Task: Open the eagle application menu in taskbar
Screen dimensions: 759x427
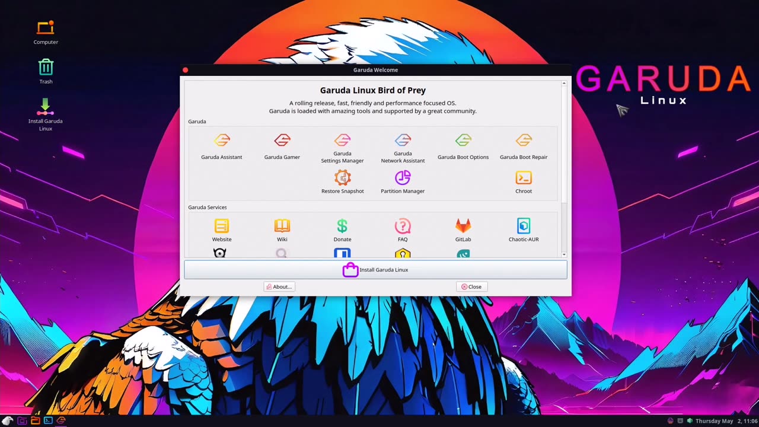Action: click(x=8, y=420)
